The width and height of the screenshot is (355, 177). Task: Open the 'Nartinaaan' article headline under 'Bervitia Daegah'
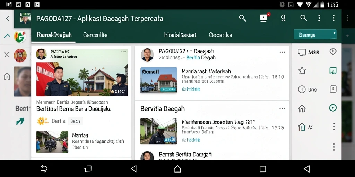point(218,122)
